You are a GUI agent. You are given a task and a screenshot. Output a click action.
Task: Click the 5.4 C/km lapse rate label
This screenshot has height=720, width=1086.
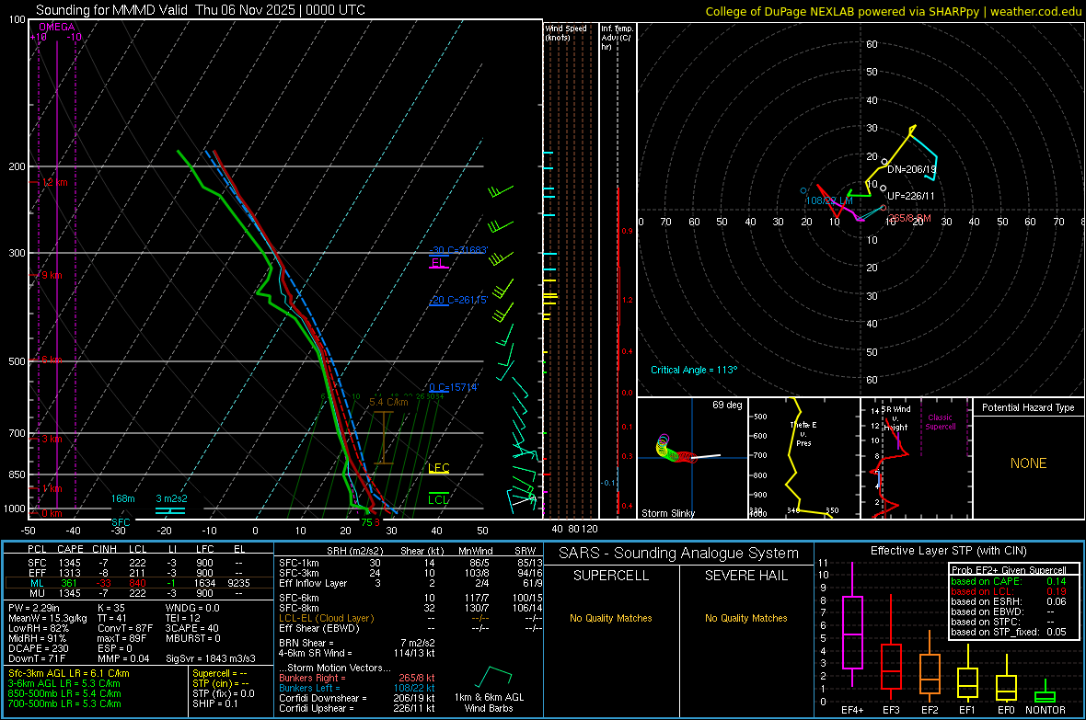(x=388, y=402)
